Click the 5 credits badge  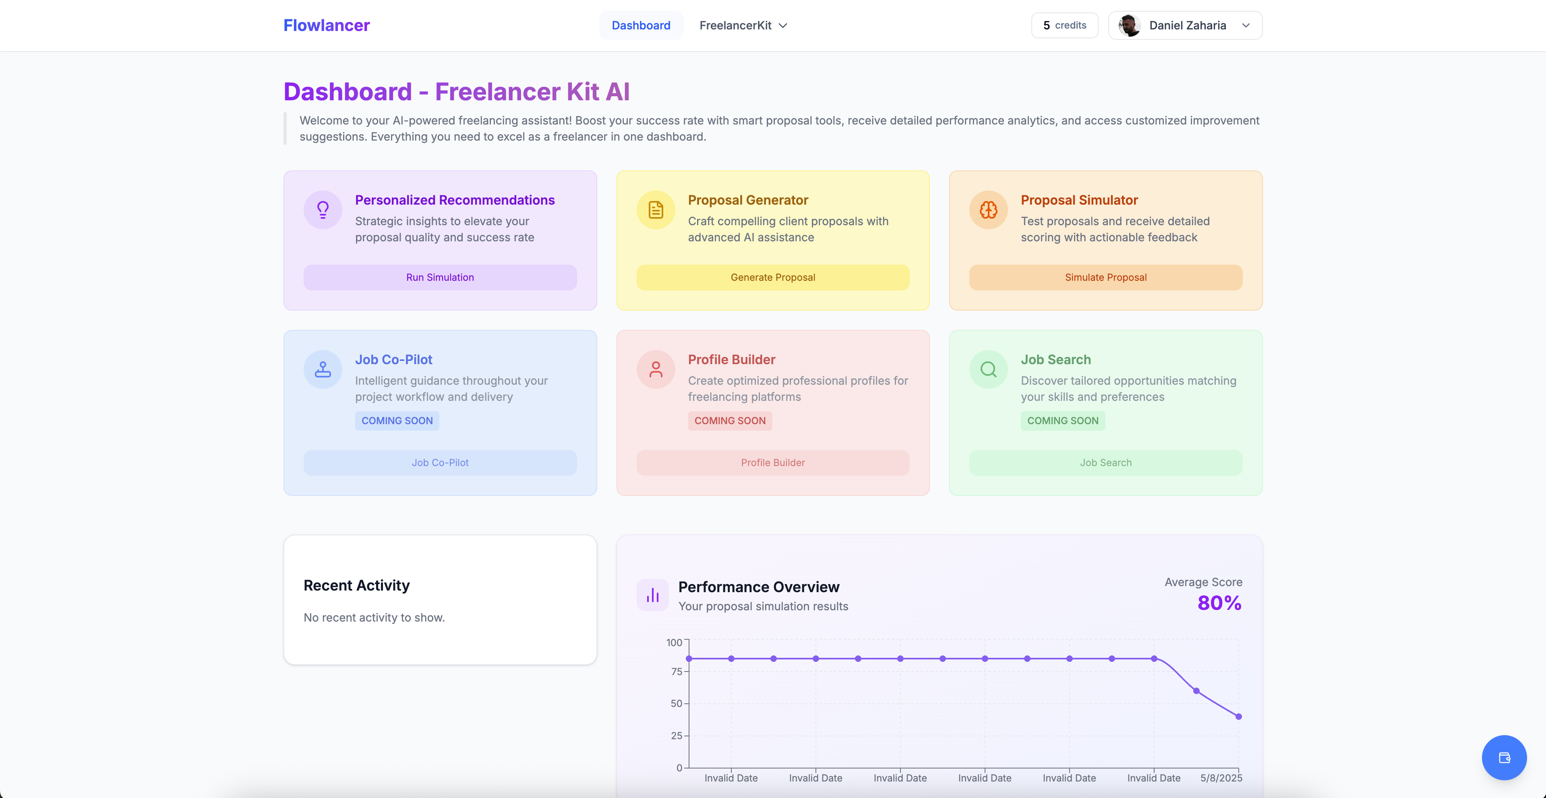tap(1065, 25)
